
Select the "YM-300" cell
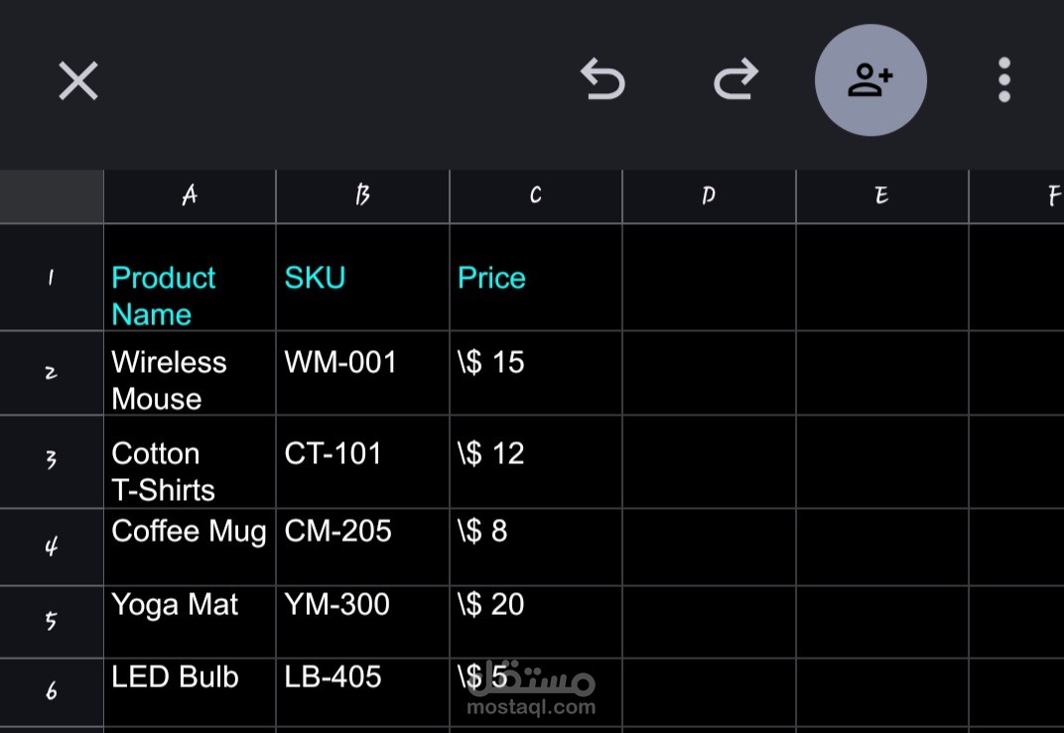point(363,622)
